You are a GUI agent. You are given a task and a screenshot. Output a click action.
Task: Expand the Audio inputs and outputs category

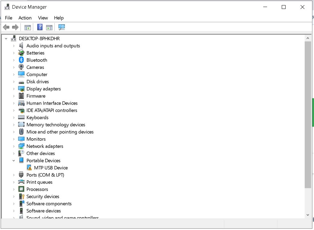tap(14, 46)
